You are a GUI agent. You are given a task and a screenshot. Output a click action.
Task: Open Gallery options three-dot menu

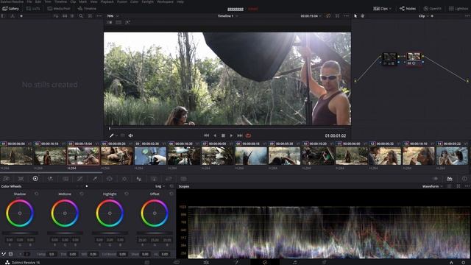99,16
